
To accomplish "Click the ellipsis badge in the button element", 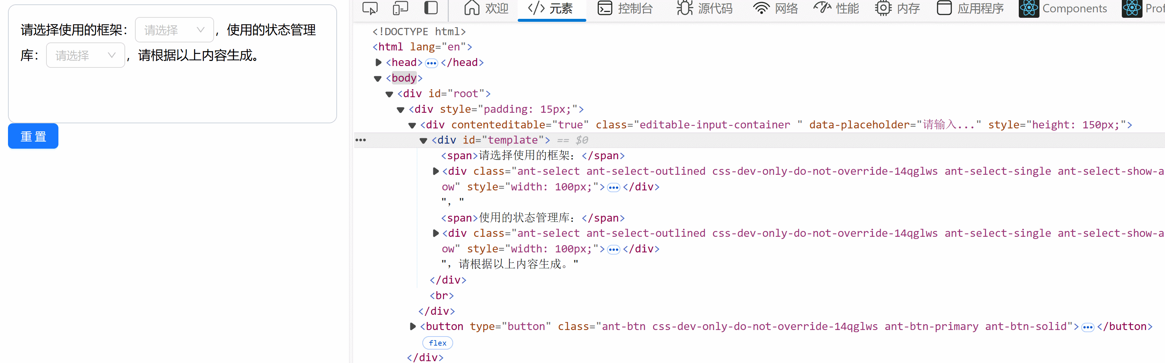I will click(1088, 327).
